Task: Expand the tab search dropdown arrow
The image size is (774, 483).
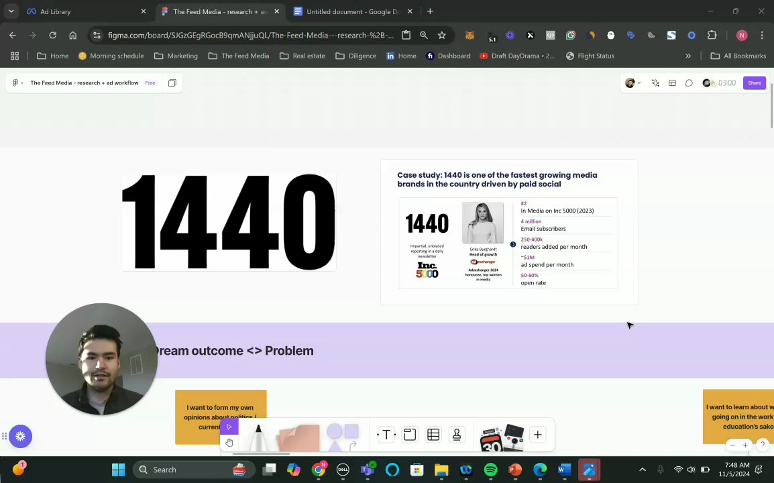Action: click(11, 11)
